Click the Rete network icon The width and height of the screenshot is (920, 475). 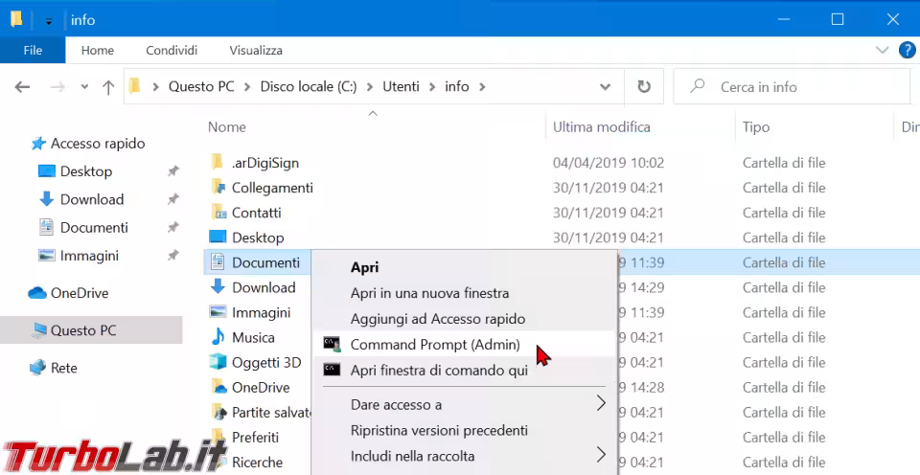(x=37, y=368)
